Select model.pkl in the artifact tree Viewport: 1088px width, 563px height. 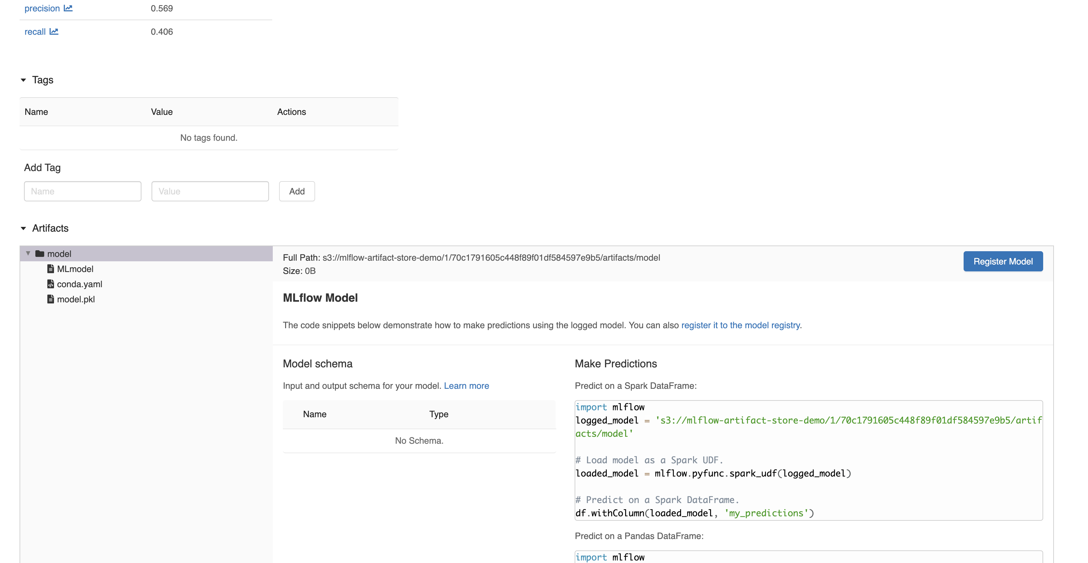(x=75, y=299)
